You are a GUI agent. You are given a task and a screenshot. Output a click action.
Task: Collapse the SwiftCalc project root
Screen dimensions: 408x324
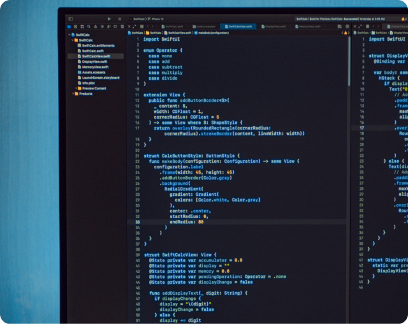[71, 34]
